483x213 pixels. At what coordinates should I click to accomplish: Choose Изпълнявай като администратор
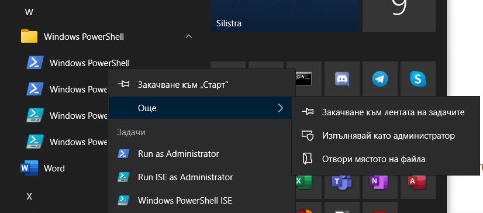coord(385,136)
